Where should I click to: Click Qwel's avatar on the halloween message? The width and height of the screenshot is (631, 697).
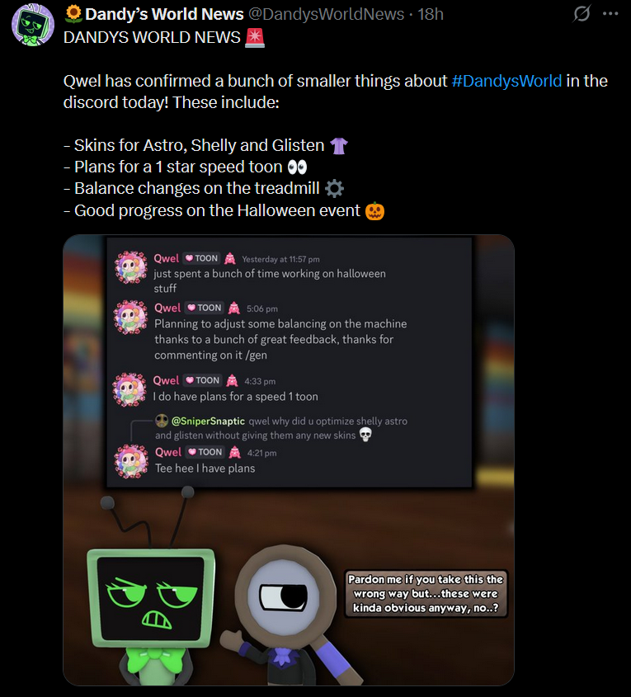(130, 267)
